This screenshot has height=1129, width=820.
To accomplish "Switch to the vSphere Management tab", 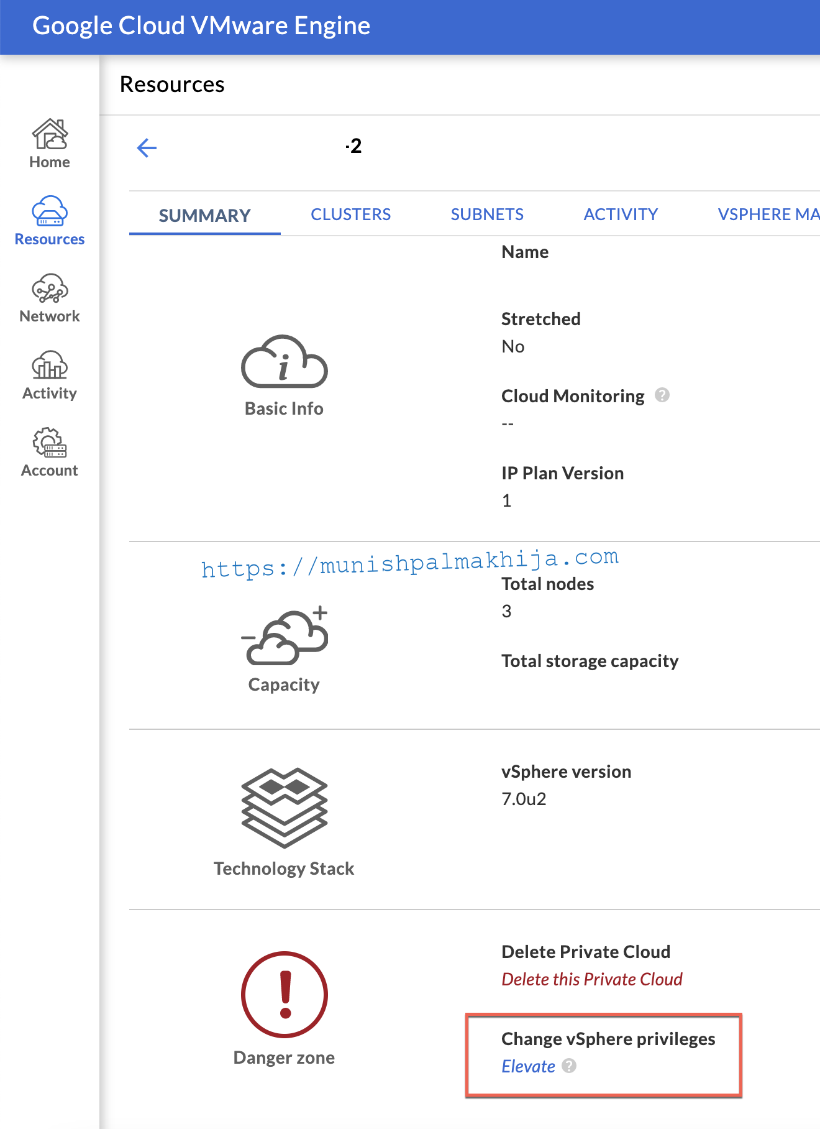I will pyautogui.click(x=769, y=214).
